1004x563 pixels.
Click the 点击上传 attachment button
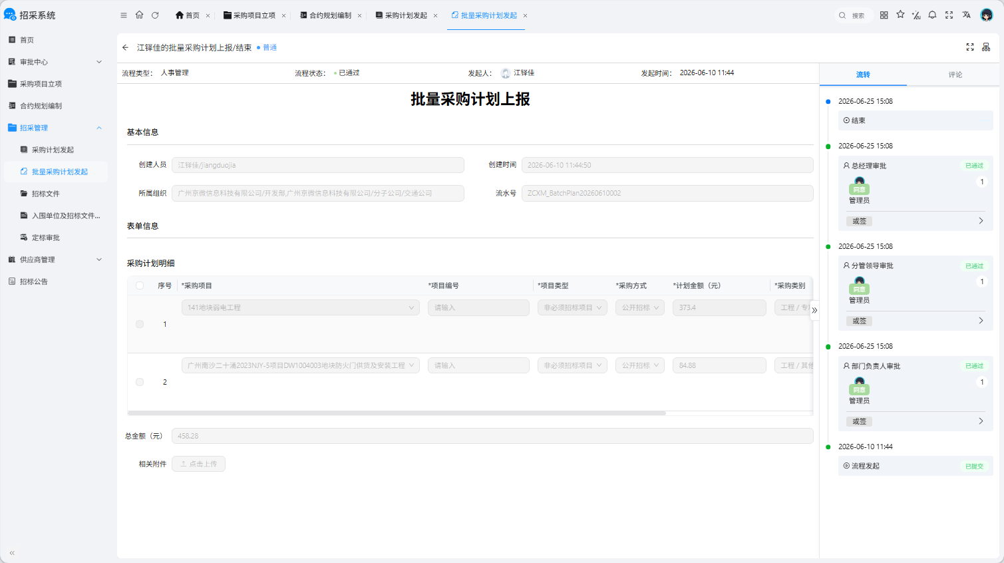click(x=198, y=464)
